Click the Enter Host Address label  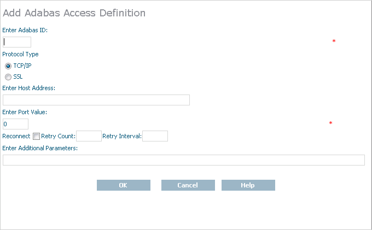pyautogui.click(x=28, y=88)
